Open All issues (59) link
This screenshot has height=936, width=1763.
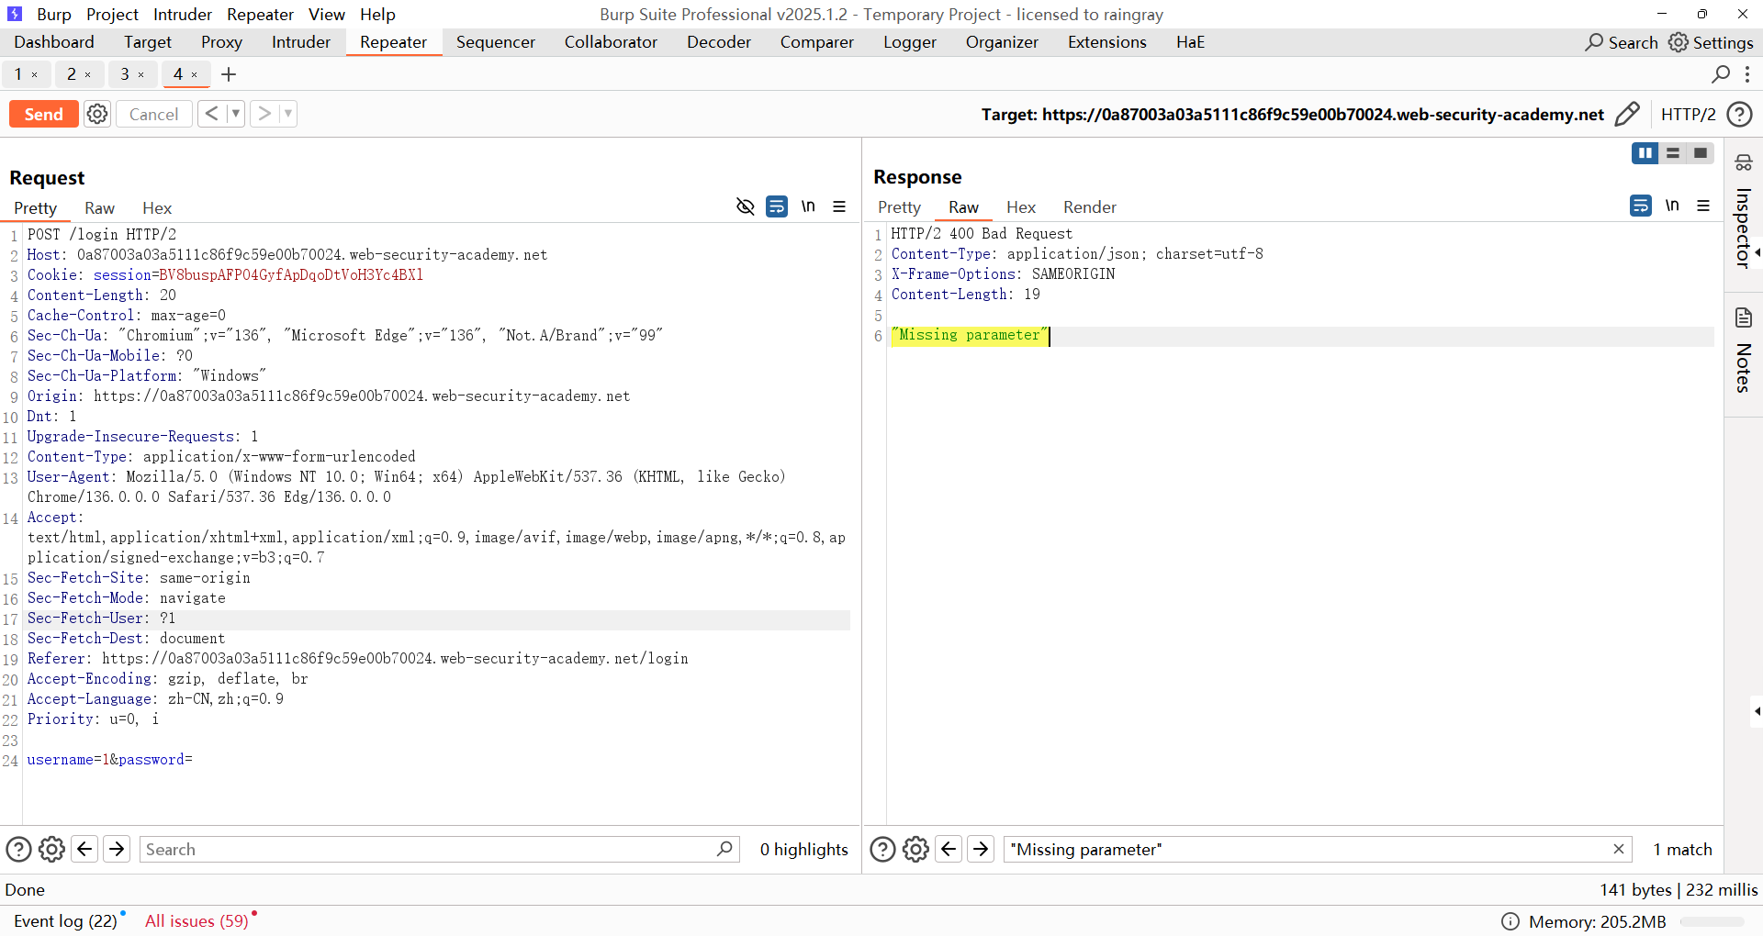click(197, 920)
